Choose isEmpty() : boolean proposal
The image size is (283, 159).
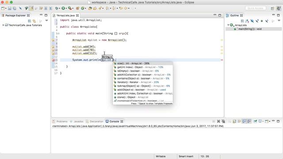tap(142, 71)
